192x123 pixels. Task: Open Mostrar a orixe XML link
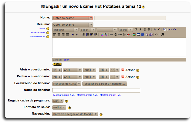click(x=64, y=95)
